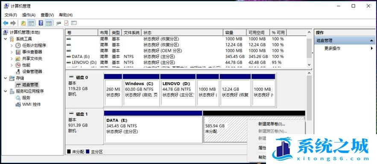Sort by the 布局 column header
This screenshot has width=377, height=164.
pos(104,33)
